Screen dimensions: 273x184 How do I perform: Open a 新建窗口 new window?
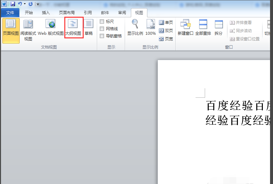[x=185, y=28]
